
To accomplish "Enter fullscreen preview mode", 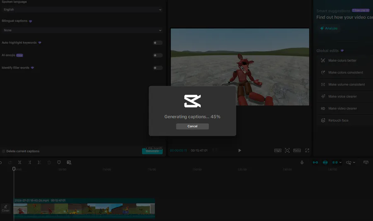I will 307,150.
